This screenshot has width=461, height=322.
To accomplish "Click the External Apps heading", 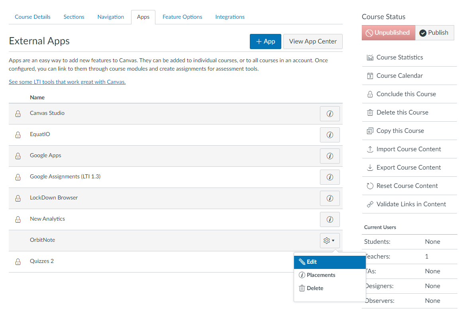I will 39,41.
